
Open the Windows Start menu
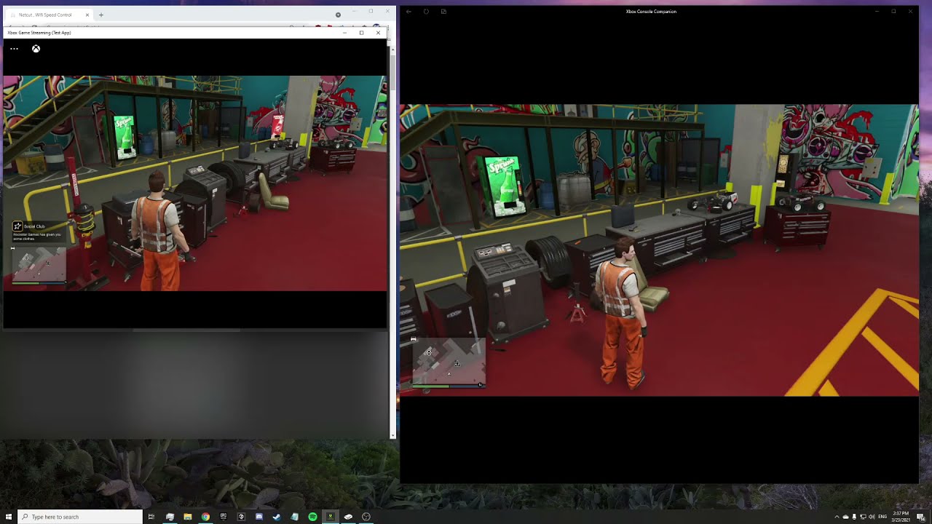click(x=9, y=517)
